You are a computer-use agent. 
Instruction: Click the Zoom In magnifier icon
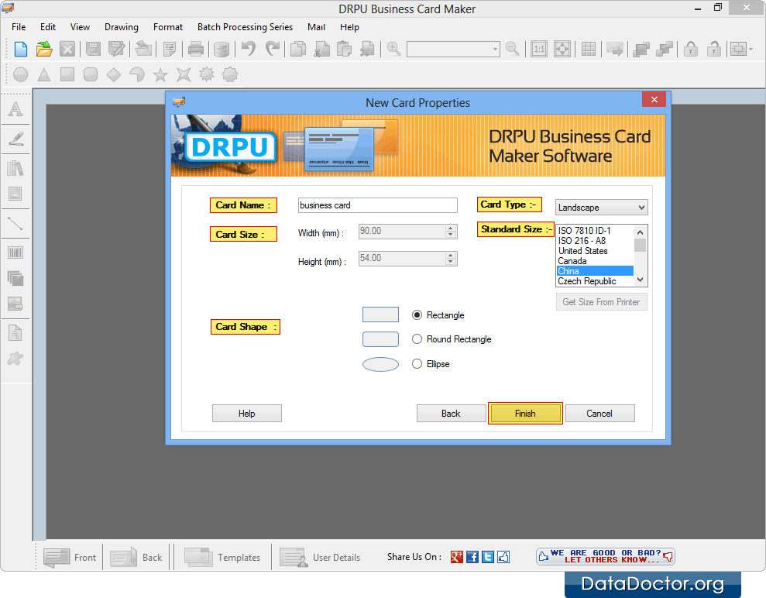coord(393,49)
